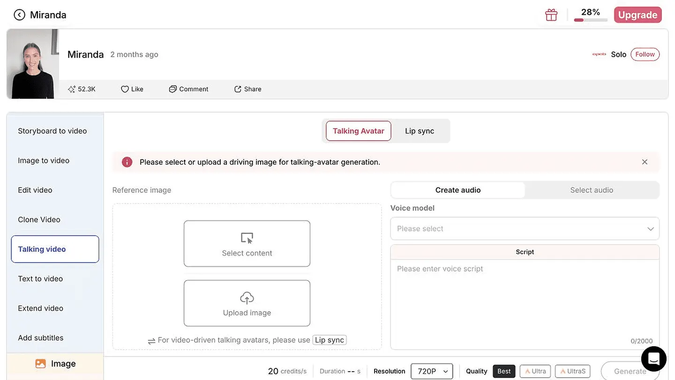Click the Lip sync link in hint
The image size is (675, 380).
pyautogui.click(x=330, y=340)
